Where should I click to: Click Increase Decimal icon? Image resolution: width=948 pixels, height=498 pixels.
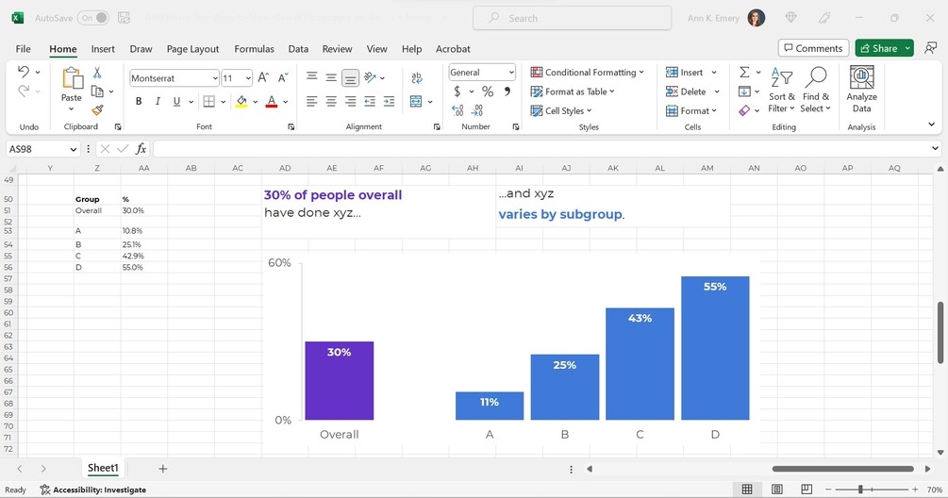(457, 110)
